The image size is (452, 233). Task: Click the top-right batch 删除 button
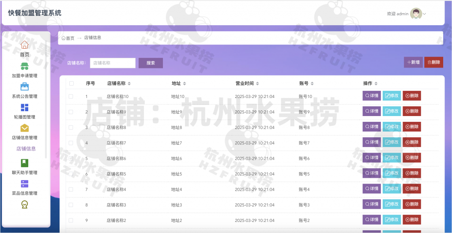(434, 62)
